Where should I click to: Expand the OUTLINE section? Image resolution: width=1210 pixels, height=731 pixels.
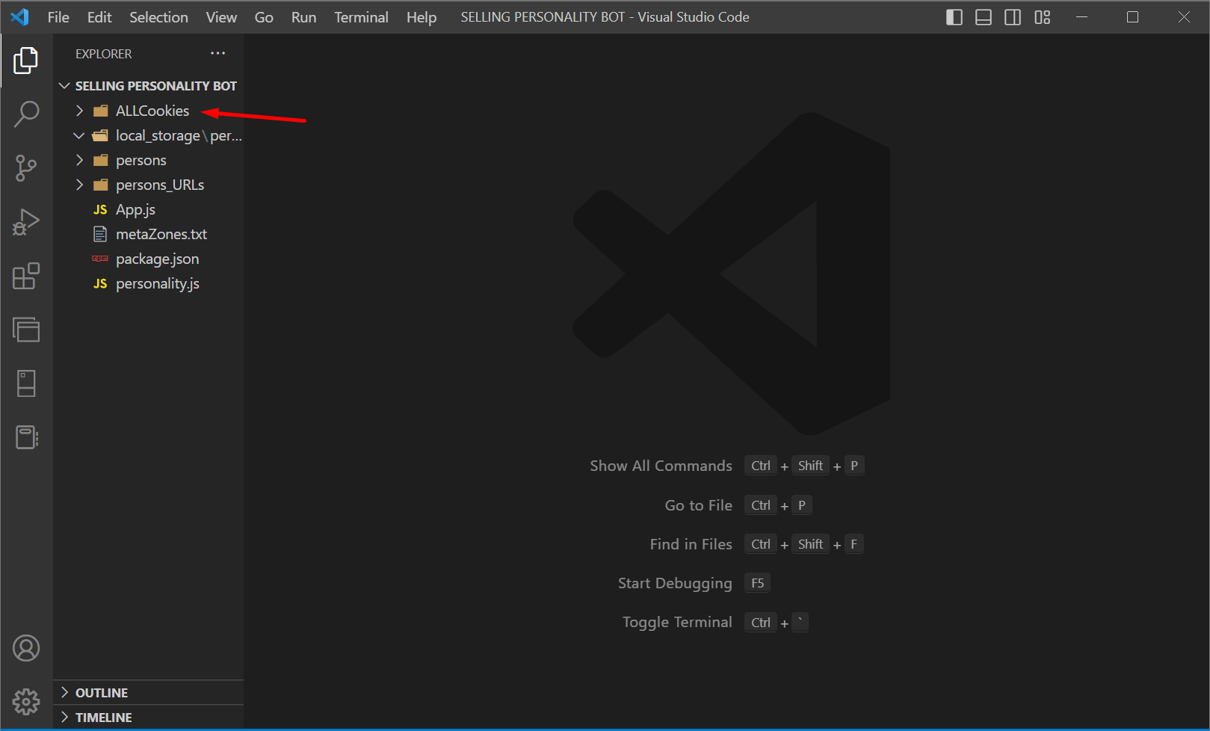(x=102, y=693)
